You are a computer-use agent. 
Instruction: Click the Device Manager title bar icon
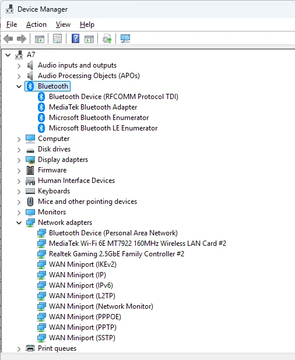click(x=10, y=9)
